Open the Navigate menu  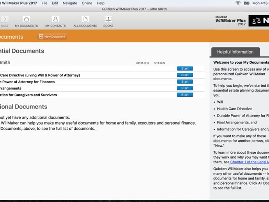click(x=70, y=3)
